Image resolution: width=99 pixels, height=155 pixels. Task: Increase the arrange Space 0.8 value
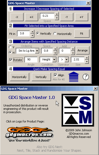click(55, 49)
